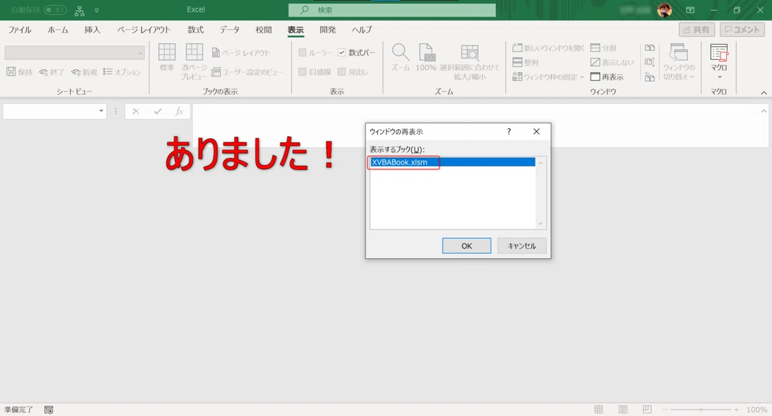Collapse the ribbon with the chevron
Viewport: 772px width, 416px height.
[x=763, y=92]
